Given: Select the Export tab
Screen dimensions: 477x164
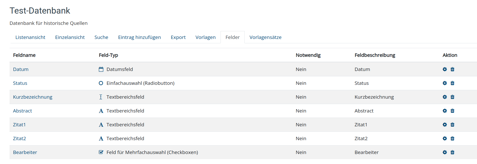Looking at the screenshot, I should 178,37.
